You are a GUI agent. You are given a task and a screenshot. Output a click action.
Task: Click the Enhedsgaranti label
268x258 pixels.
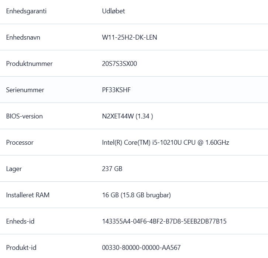click(x=26, y=11)
